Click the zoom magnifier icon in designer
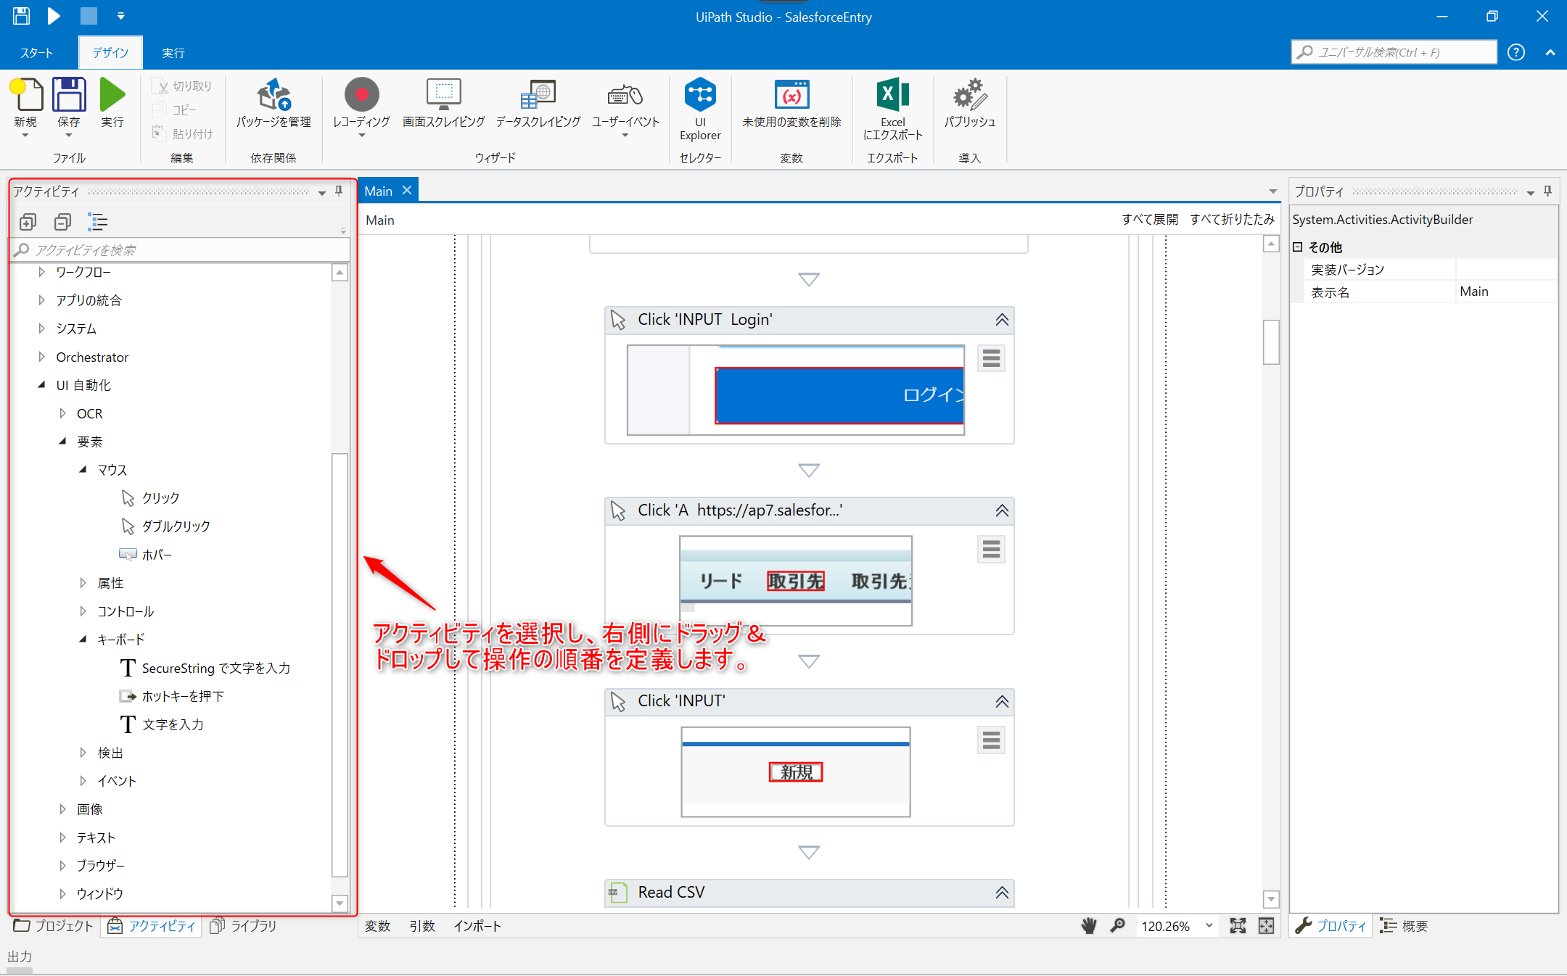Screen dimensions: 1567x976 1118,926
